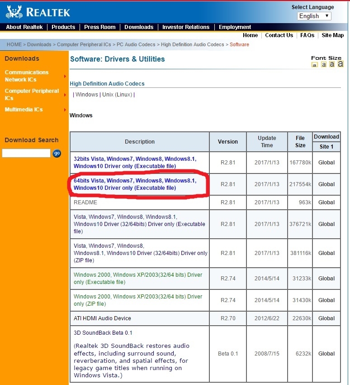Click PC Audio Codecs in breadcrumb

pos(136,44)
